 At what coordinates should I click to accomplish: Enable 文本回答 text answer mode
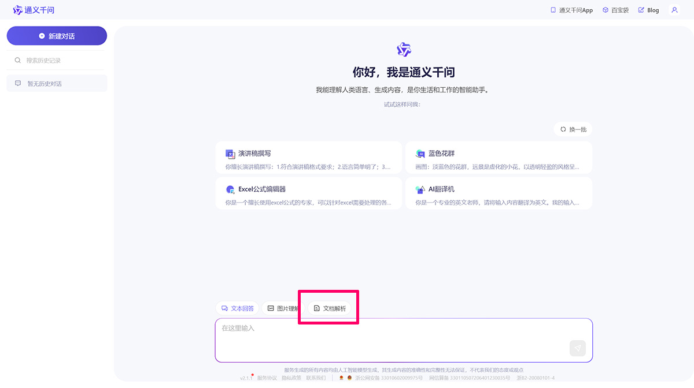[238, 308]
